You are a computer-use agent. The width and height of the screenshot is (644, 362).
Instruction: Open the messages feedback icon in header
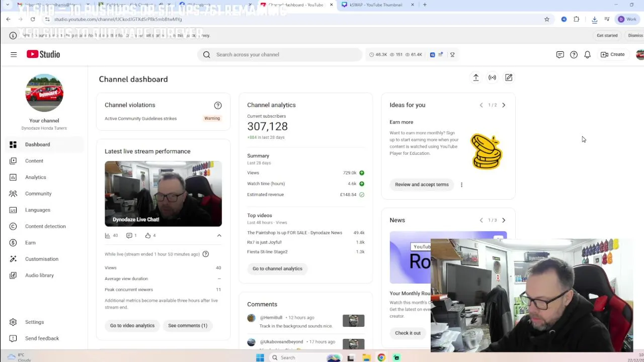coord(560,54)
